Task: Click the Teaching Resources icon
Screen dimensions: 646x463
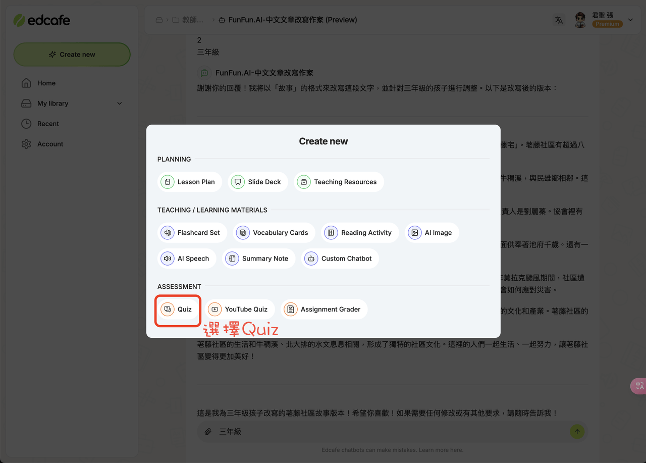Action: [x=304, y=182]
